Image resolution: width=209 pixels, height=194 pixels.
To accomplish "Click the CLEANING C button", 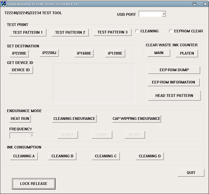I will tap(106, 156).
